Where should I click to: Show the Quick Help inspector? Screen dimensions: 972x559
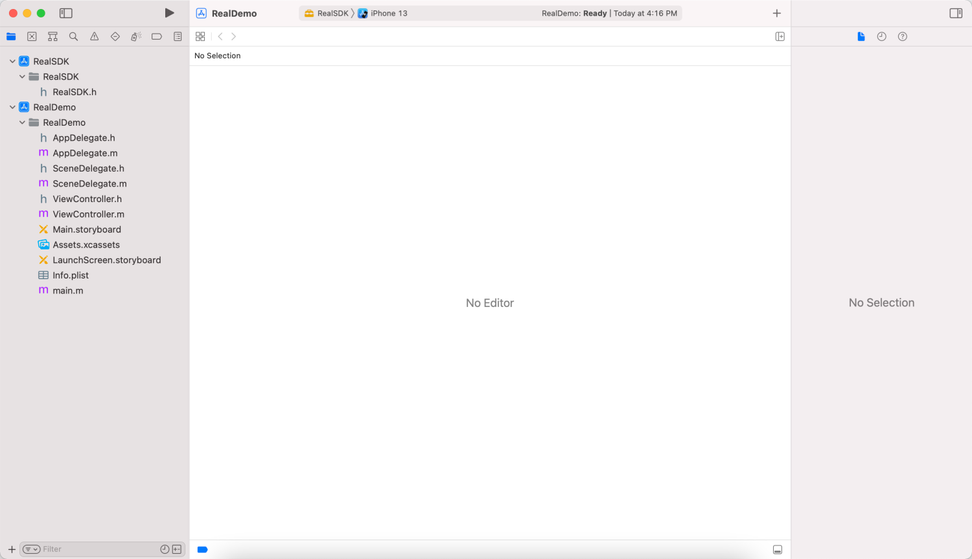pos(903,36)
